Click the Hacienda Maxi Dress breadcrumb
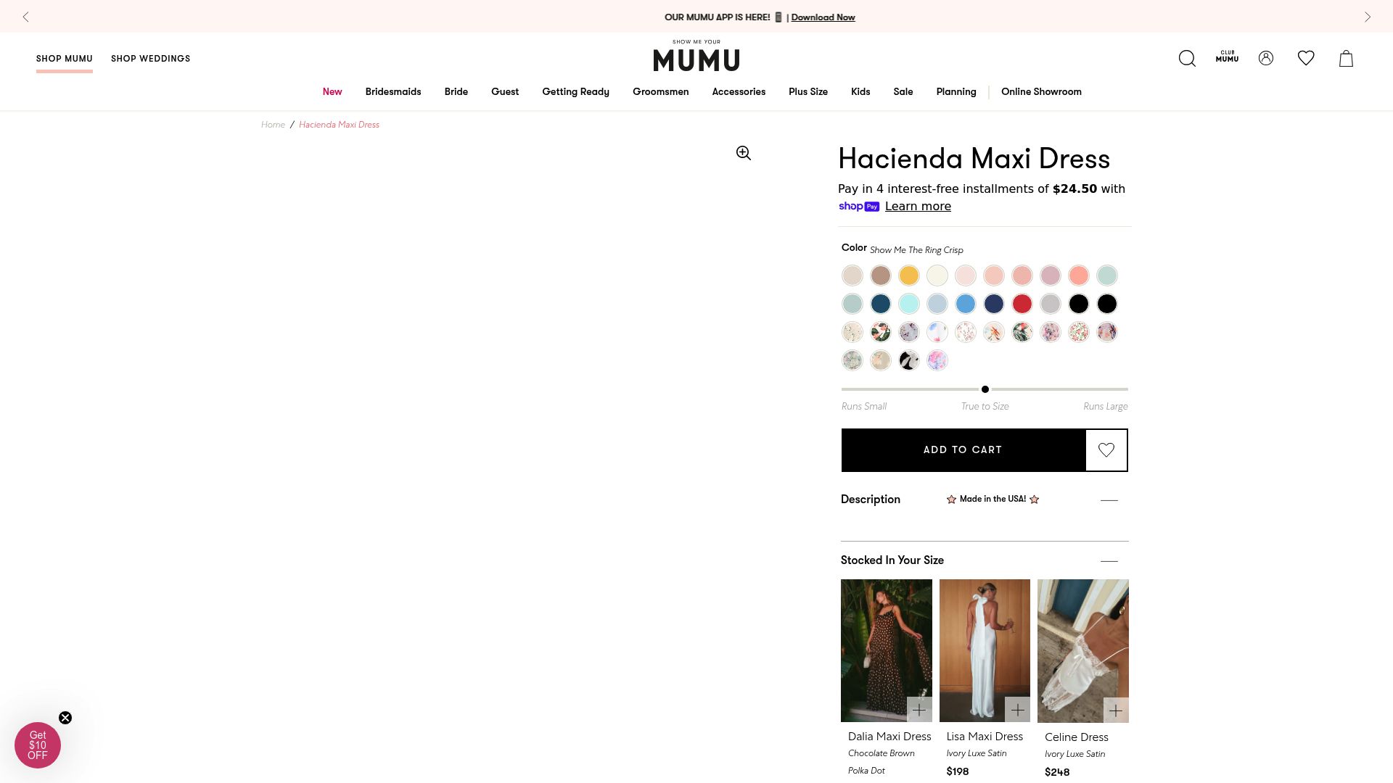 coord(339,125)
